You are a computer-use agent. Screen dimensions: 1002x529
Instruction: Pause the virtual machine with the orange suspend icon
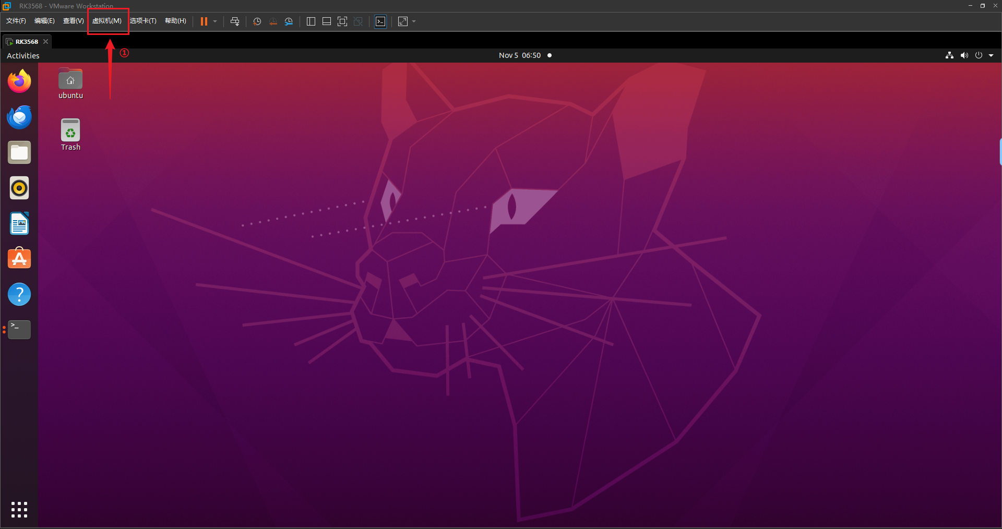204,21
